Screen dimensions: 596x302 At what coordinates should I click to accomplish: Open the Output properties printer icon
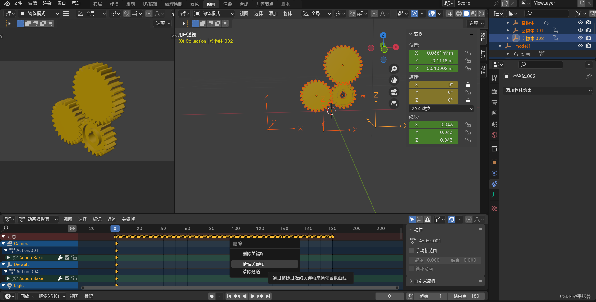(494, 102)
